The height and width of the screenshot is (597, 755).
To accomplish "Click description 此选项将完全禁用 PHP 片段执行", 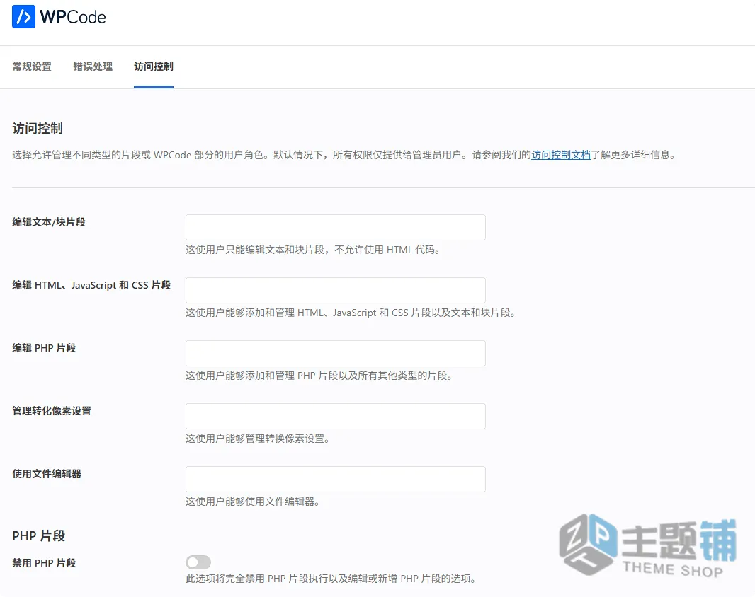I will coord(331,579).
